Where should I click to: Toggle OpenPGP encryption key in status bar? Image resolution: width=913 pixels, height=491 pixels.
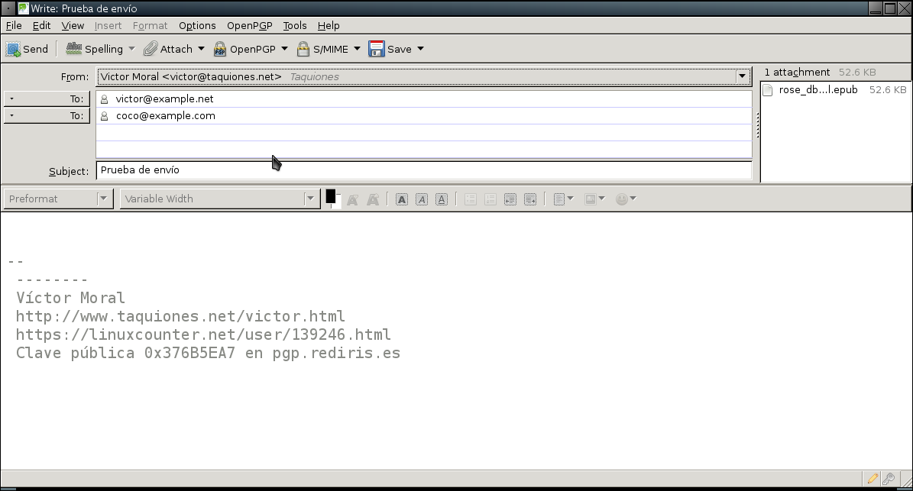tap(889, 479)
